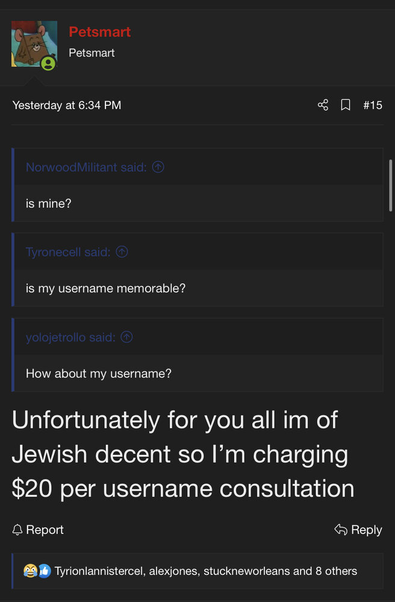Screen dimensions: 395x602
Task: Click the share icon on the post
Action: coord(323,105)
